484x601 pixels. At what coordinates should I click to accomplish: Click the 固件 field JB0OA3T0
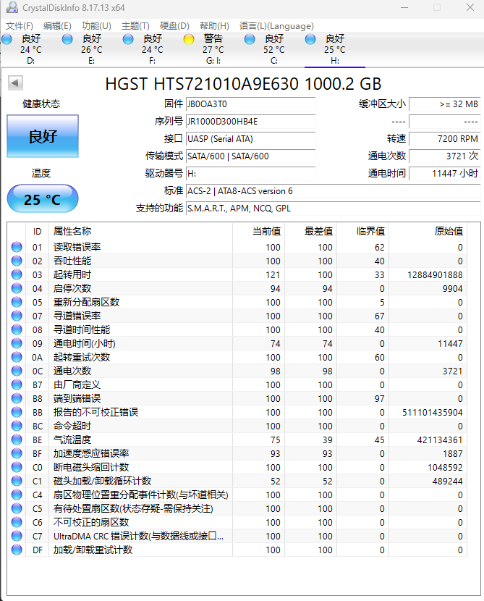click(x=251, y=104)
